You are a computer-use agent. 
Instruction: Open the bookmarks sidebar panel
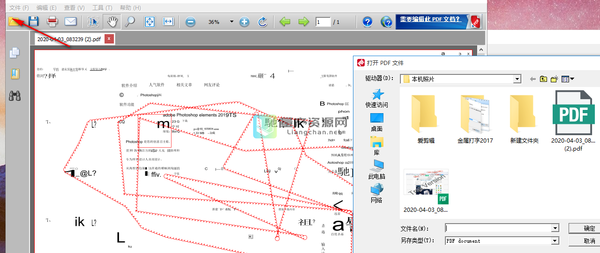pyautogui.click(x=15, y=74)
